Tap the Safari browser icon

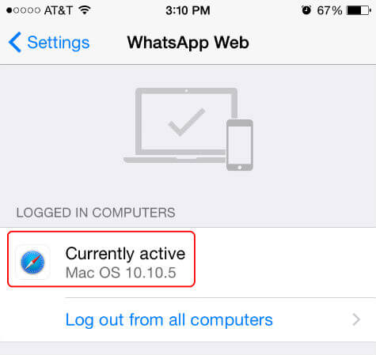[32, 262]
